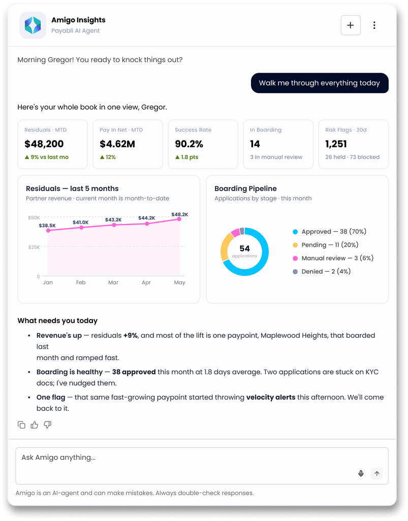Click the '1.8 pts' success rate change
This screenshot has height=521, width=408.
(x=186, y=157)
